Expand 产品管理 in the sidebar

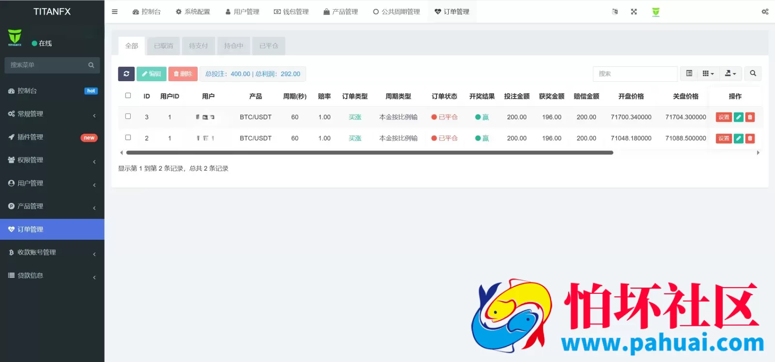[52, 206]
